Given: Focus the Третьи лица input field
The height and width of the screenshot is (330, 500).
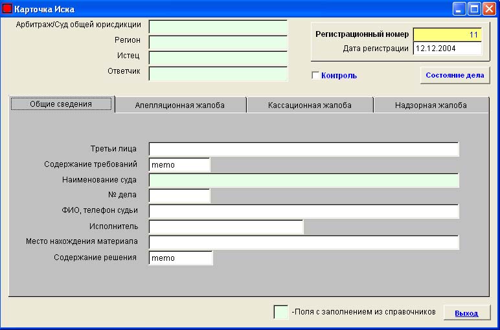Looking at the screenshot, I should tap(303, 149).
